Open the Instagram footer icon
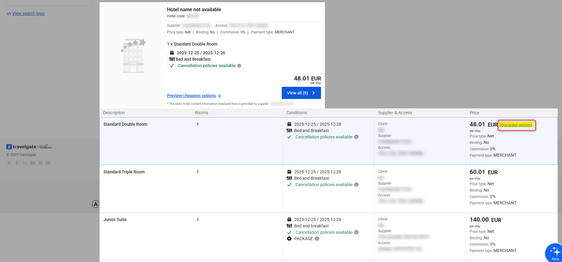Viewport: 562px width, 262px height. [40, 163]
